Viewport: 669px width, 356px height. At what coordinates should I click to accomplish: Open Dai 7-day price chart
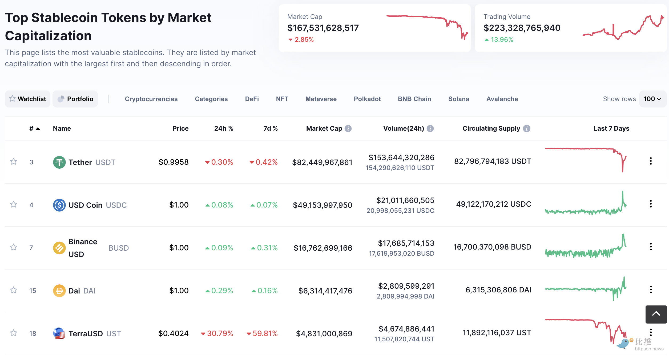586,289
